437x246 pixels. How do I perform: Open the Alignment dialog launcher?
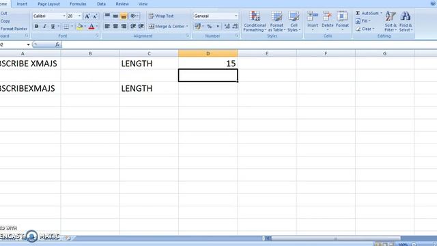[187, 36]
